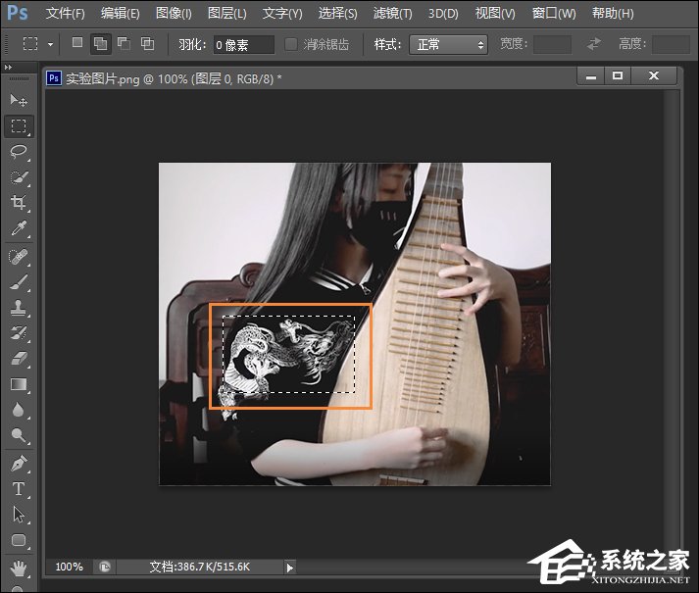Image resolution: width=699 pixels, height=593 pixels.
Task: Expand the document status info arrow
Action: tap(289, 567)
